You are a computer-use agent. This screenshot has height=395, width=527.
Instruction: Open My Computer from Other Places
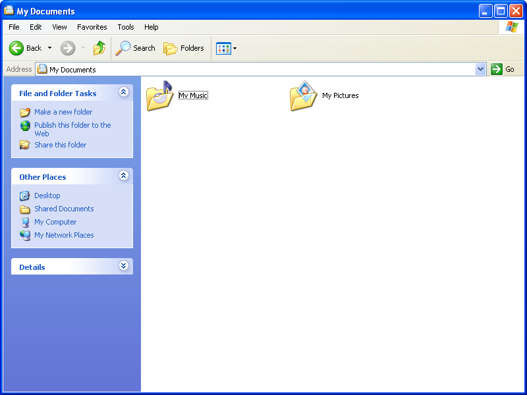point(55,222)
